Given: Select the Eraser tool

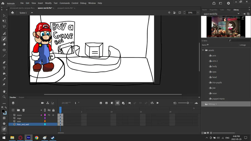Looking at the screenshot, I should [x=4, y=44].
